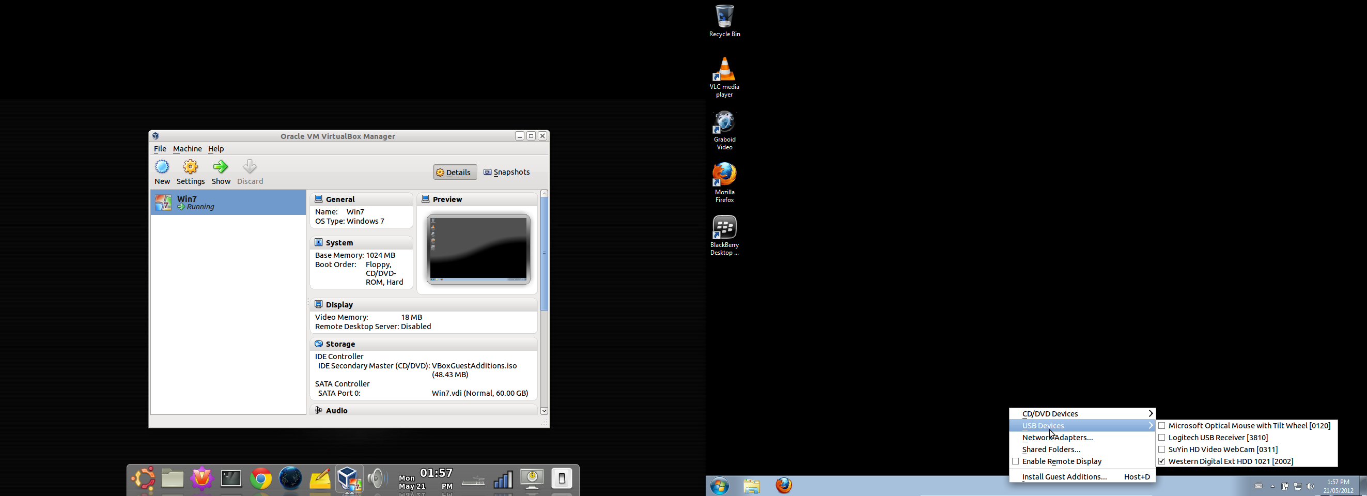Click the details pane scroll down arrow
Viewport: 1367px width, 496px height.
pos(545,411)
